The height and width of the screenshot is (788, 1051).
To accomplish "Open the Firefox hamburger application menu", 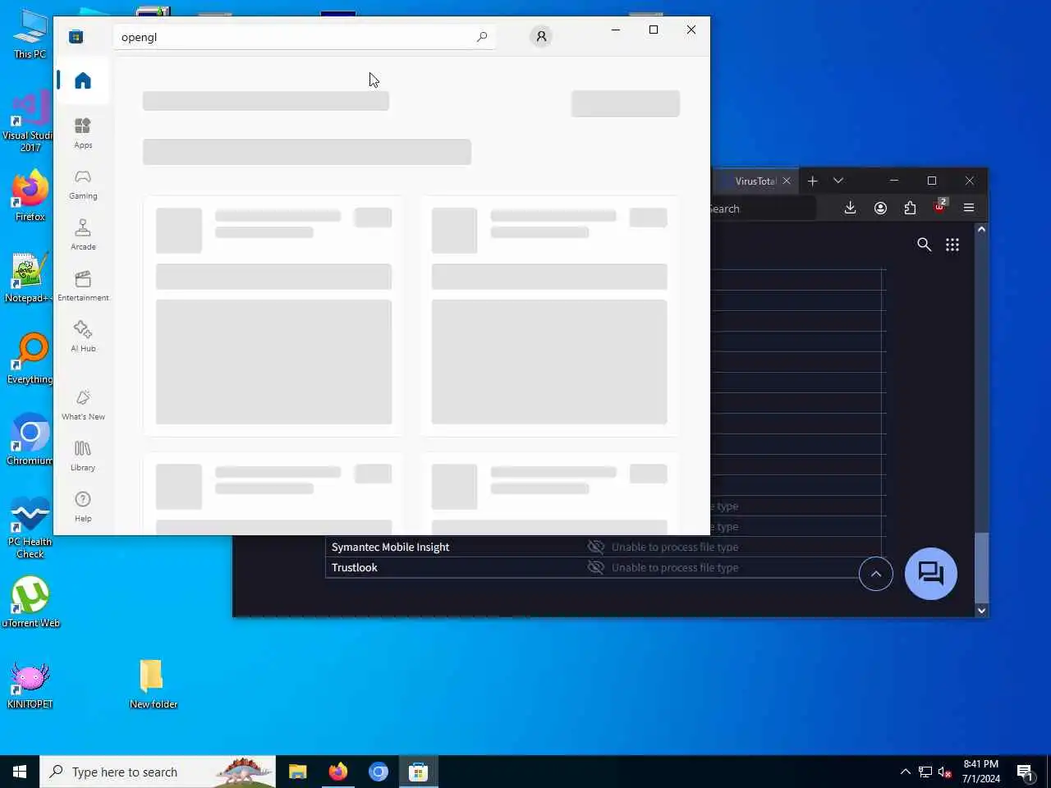I will click(x=969, y=208).
